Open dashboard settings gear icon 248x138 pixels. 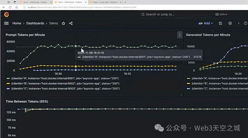click(230, 23)
